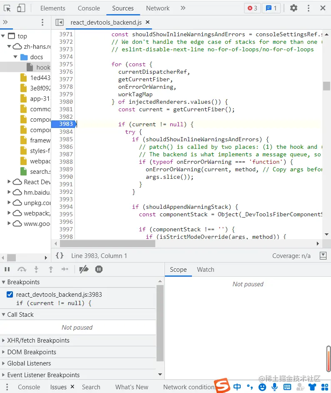Toggle pause on exceptions icon
The height and width of the screenshot is (393, 331).
pos(99,269)
